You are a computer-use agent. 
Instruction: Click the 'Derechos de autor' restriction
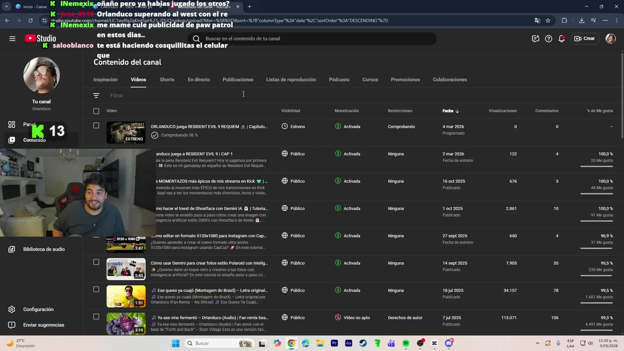coord(405,318)
